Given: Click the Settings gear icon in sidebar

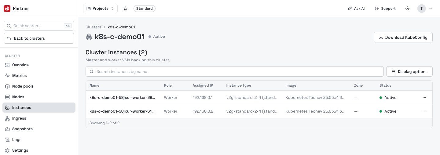Looking at the screenshot, I should (x=7, y=150).
